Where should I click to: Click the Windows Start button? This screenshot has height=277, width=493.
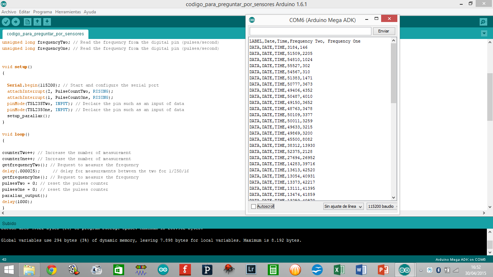[9, 269]
